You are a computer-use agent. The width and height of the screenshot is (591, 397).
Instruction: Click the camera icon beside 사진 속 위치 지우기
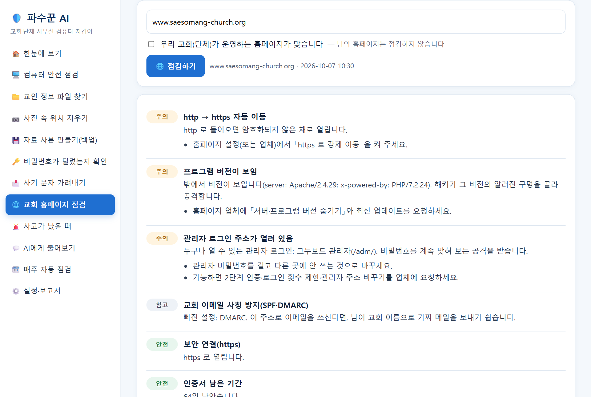click(x=16, y=119)
